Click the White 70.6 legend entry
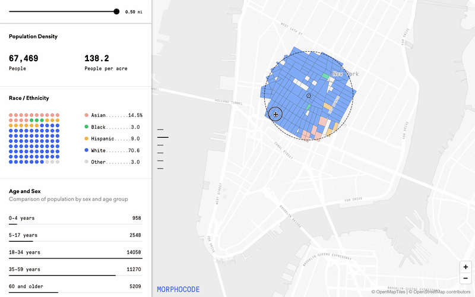475x297 pixels. tap(112, 150)
